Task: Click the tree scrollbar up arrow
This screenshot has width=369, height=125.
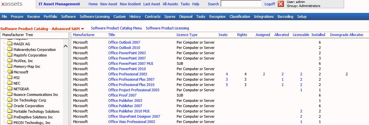Action: 66,46
